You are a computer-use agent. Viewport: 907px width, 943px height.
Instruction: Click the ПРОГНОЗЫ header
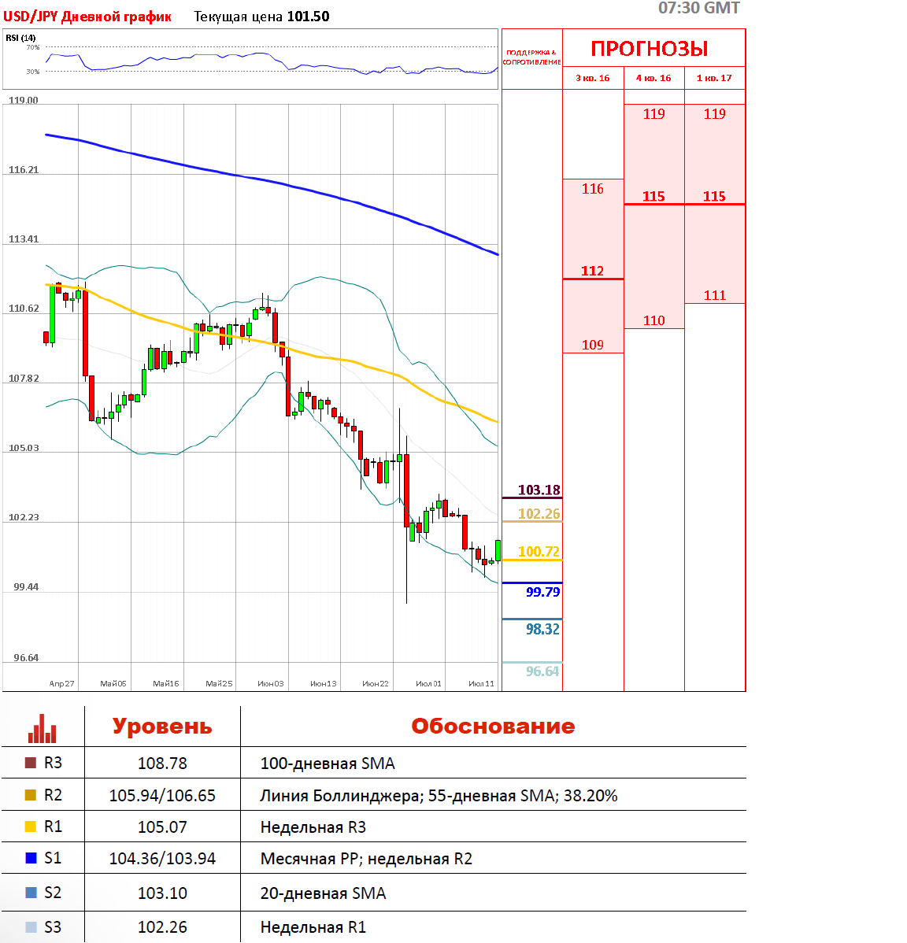[x=649, y=49]
